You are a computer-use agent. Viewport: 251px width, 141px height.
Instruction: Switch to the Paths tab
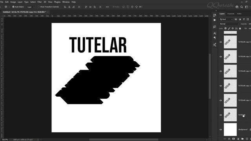click(239, 14)
